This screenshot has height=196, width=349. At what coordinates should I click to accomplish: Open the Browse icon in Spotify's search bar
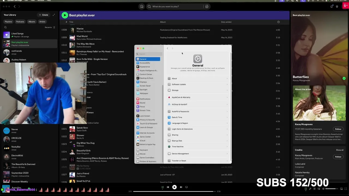[x=207, y=7]
